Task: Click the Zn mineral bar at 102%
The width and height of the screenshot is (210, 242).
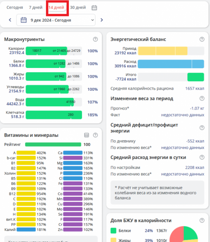Action: 72,230
